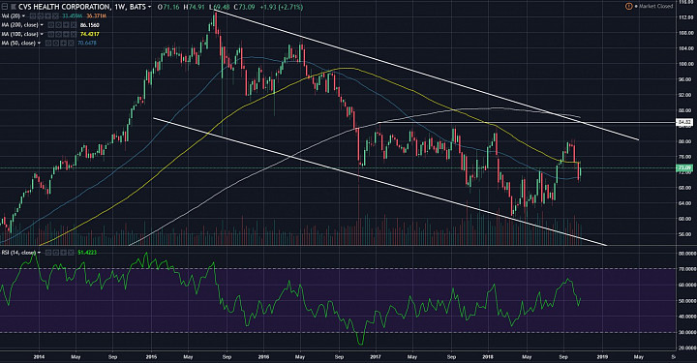Screen dimensions: 697x363
Task: Click the 30.0000 level on RSI axis
Action: pyautogui.click(x=687, y=332)
